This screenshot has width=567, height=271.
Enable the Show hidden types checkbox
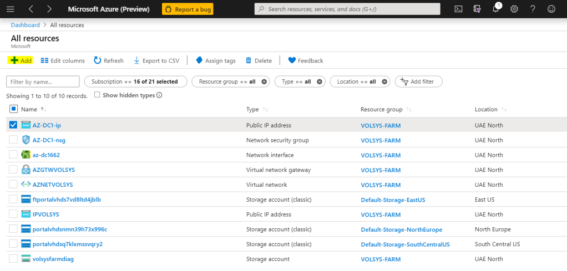pos(97,95)
